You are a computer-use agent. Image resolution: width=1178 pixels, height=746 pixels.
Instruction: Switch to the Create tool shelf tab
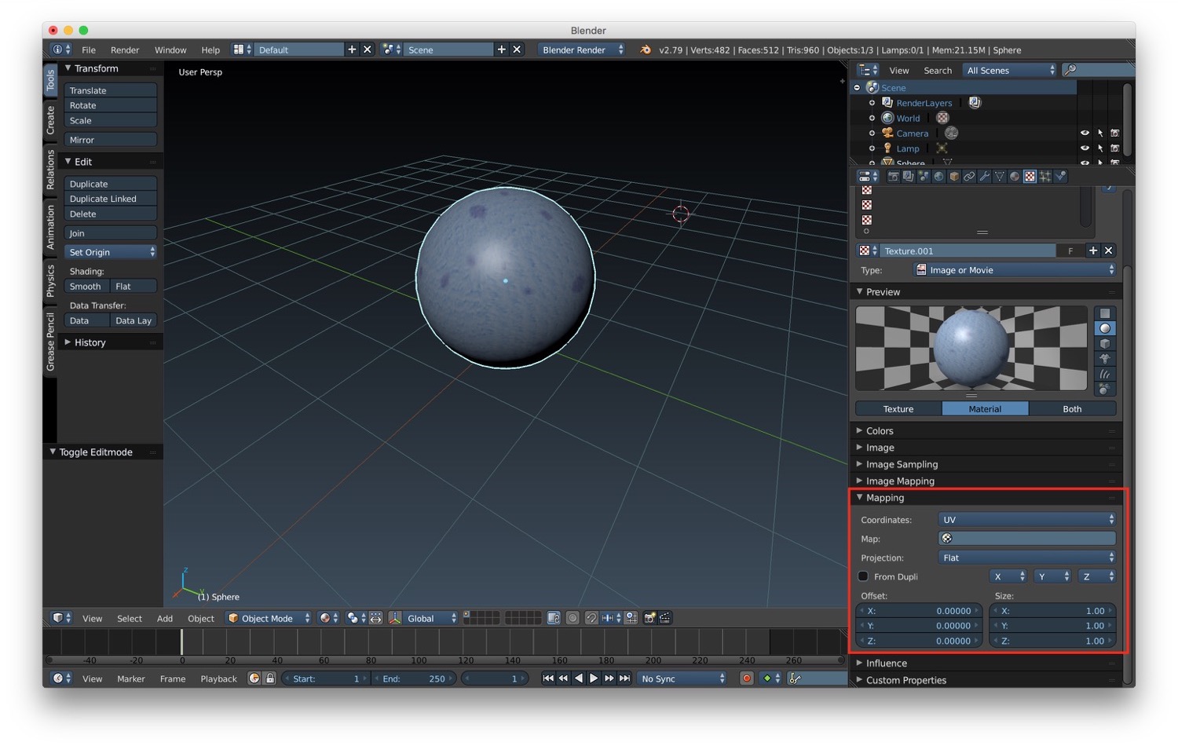point(50,119)
